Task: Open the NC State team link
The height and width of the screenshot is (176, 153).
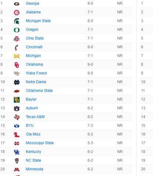Action: click(x=33, y=160)
